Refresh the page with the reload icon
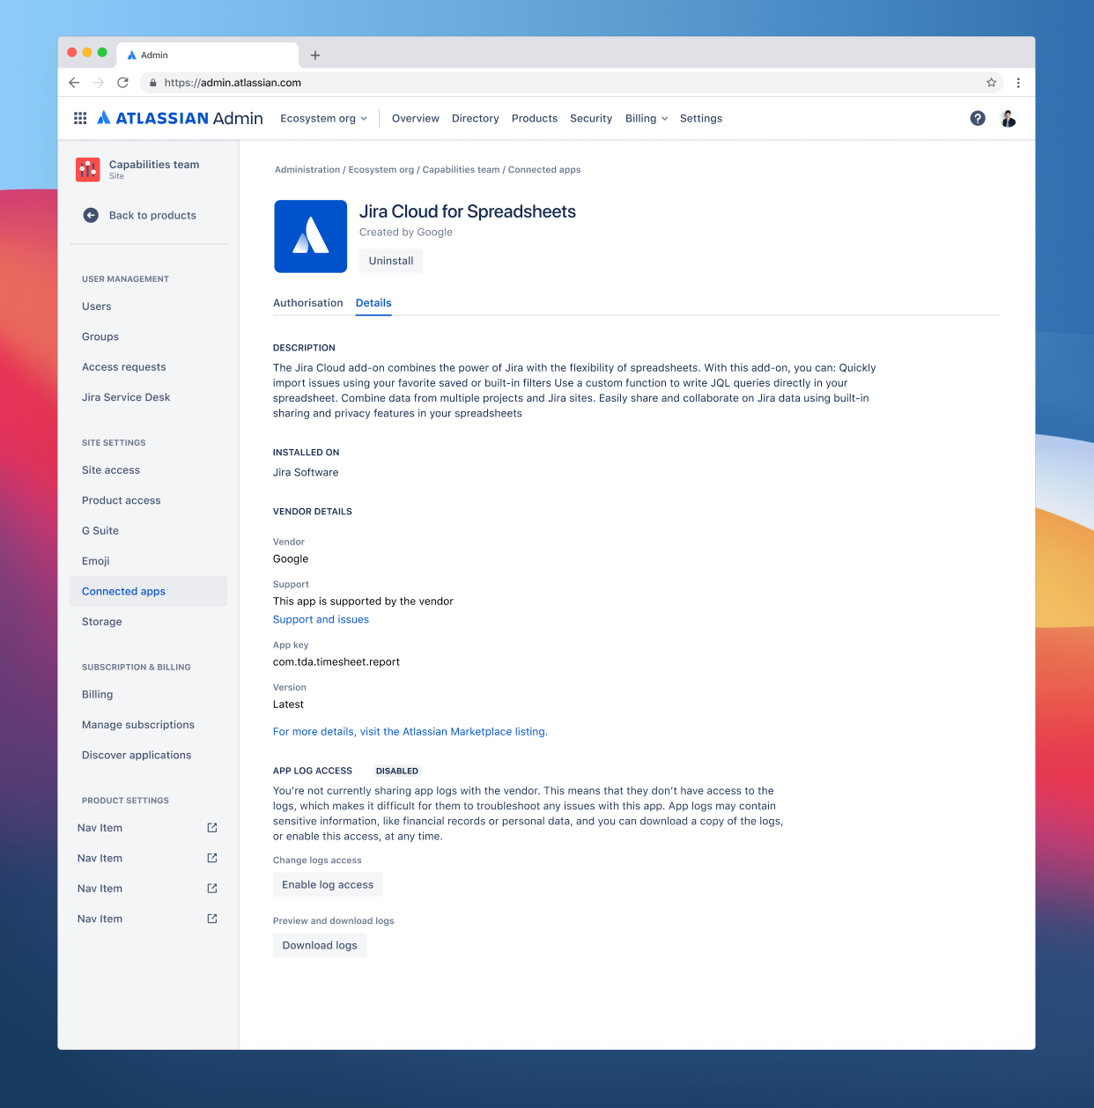 [x=122, y=82]
